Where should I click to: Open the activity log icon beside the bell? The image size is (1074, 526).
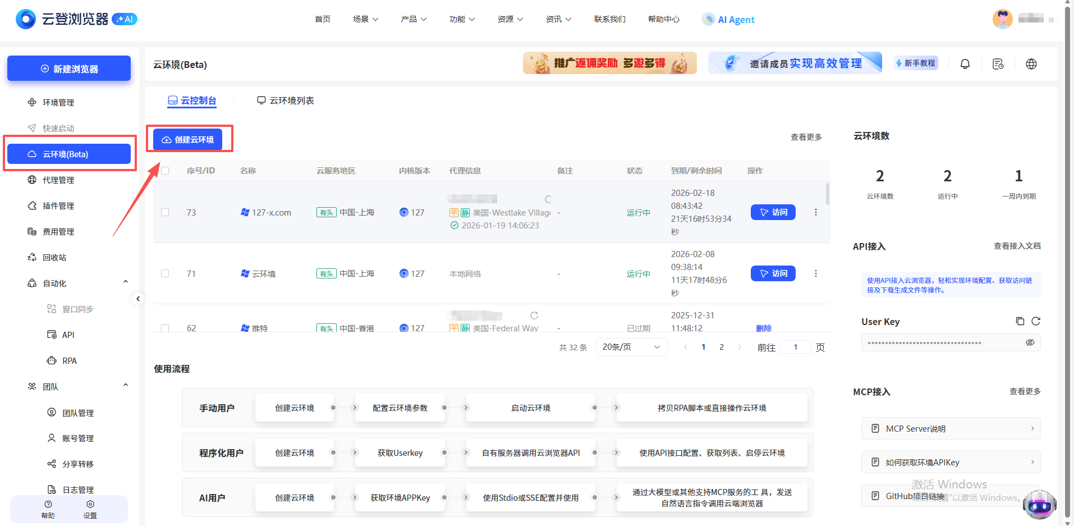point(998,63)
